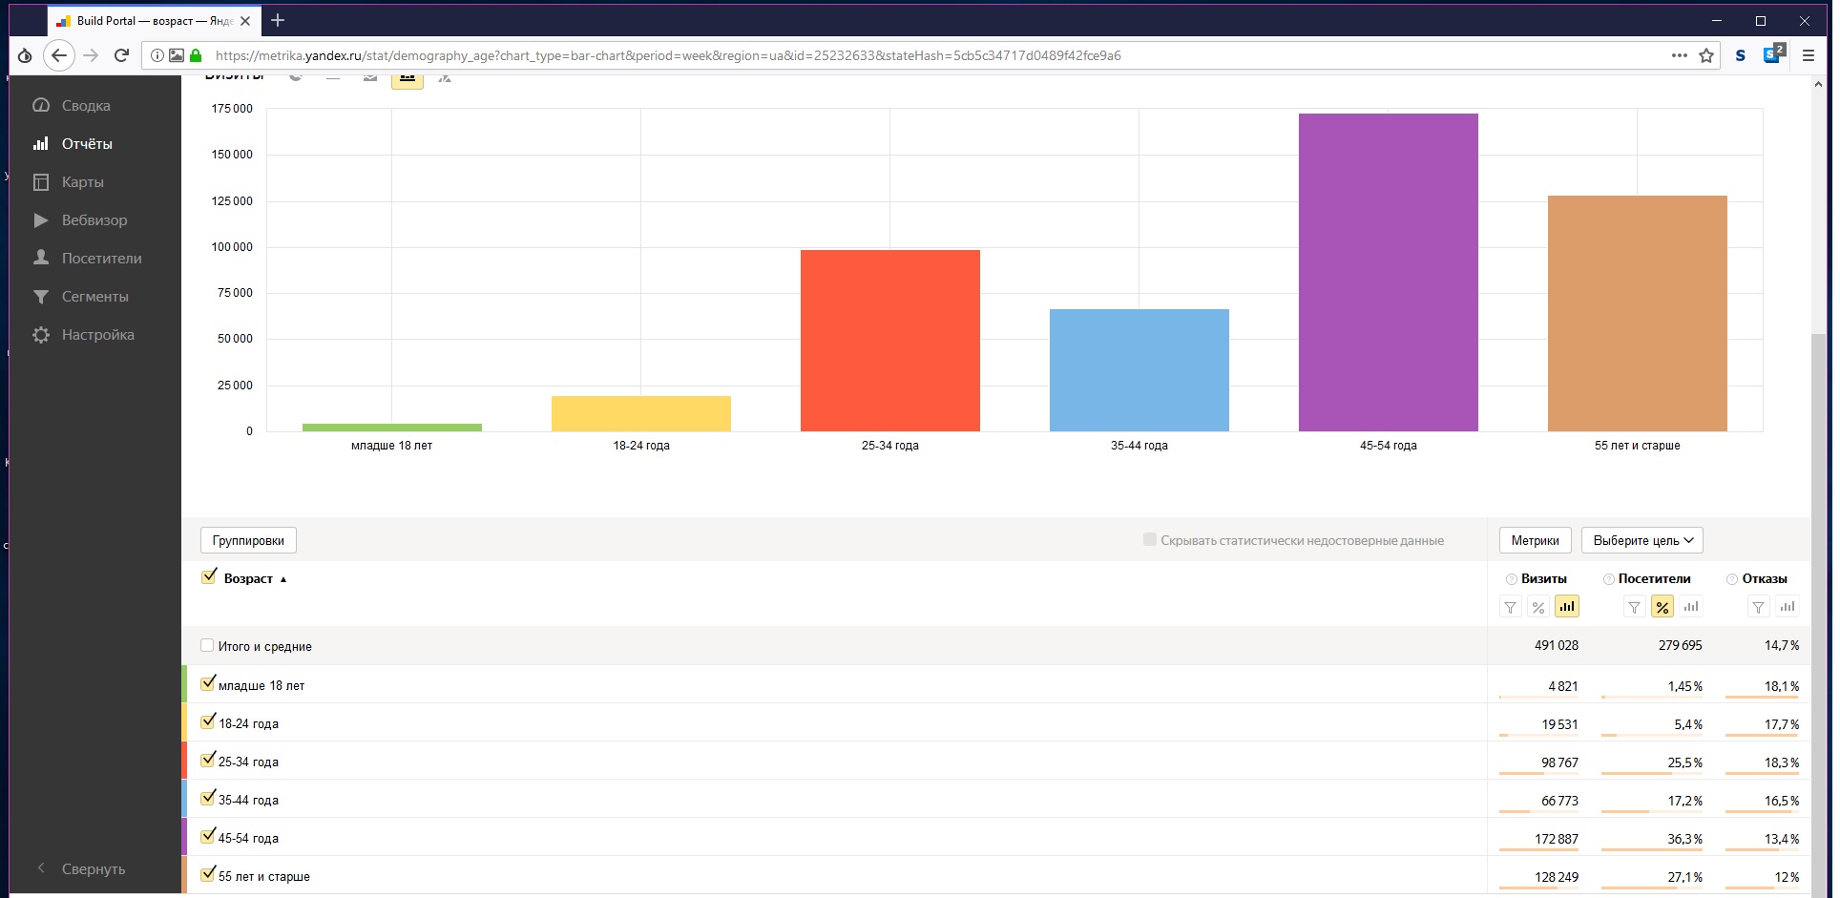Open the Сводка dashboard section
This screenshot has height=898, width=1840.
(x=72, y=106)
